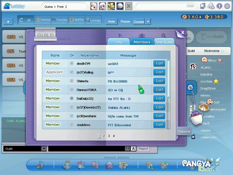Sort rooms by Hole
The image size is (233, 175).
click(112, 22)
